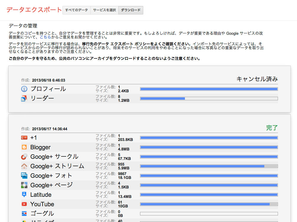Open the こちら feedback link

pyautogui.click(x=45, y=37)
